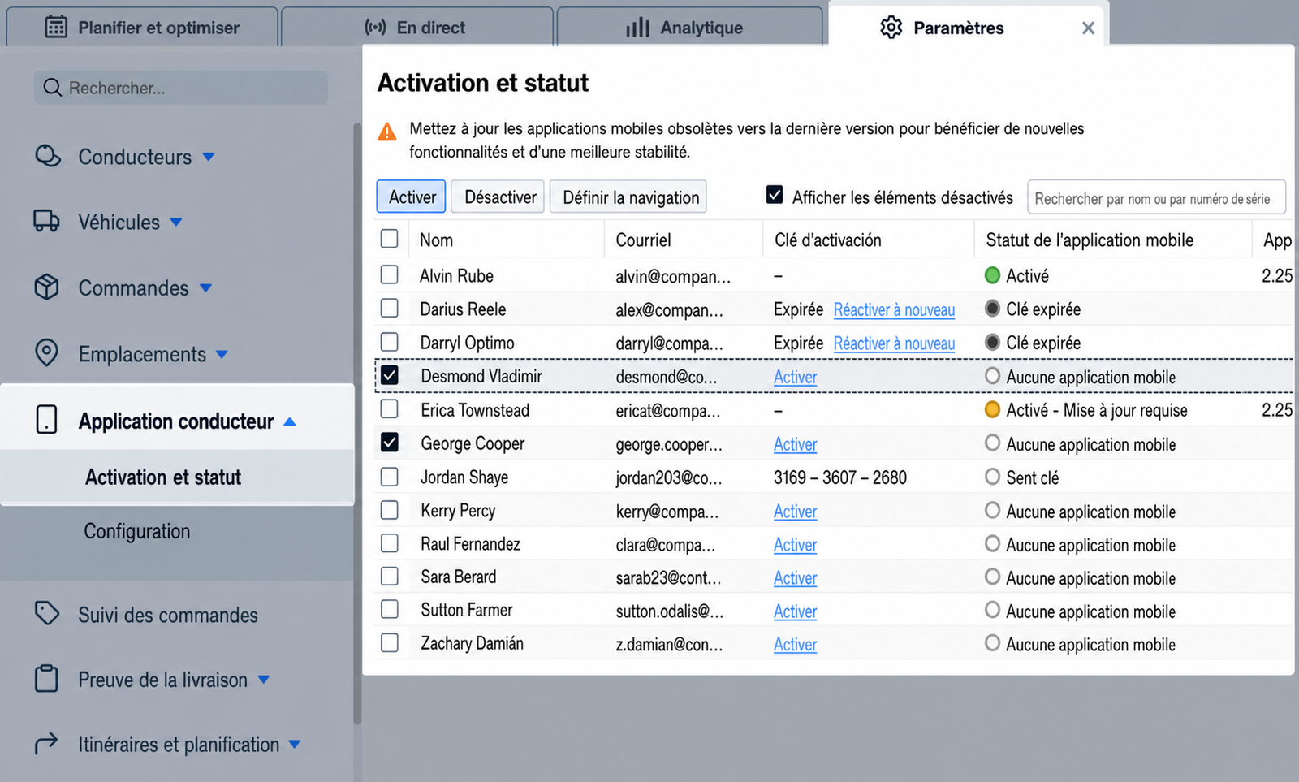Click the sidebar Rechercher search field

181,88
